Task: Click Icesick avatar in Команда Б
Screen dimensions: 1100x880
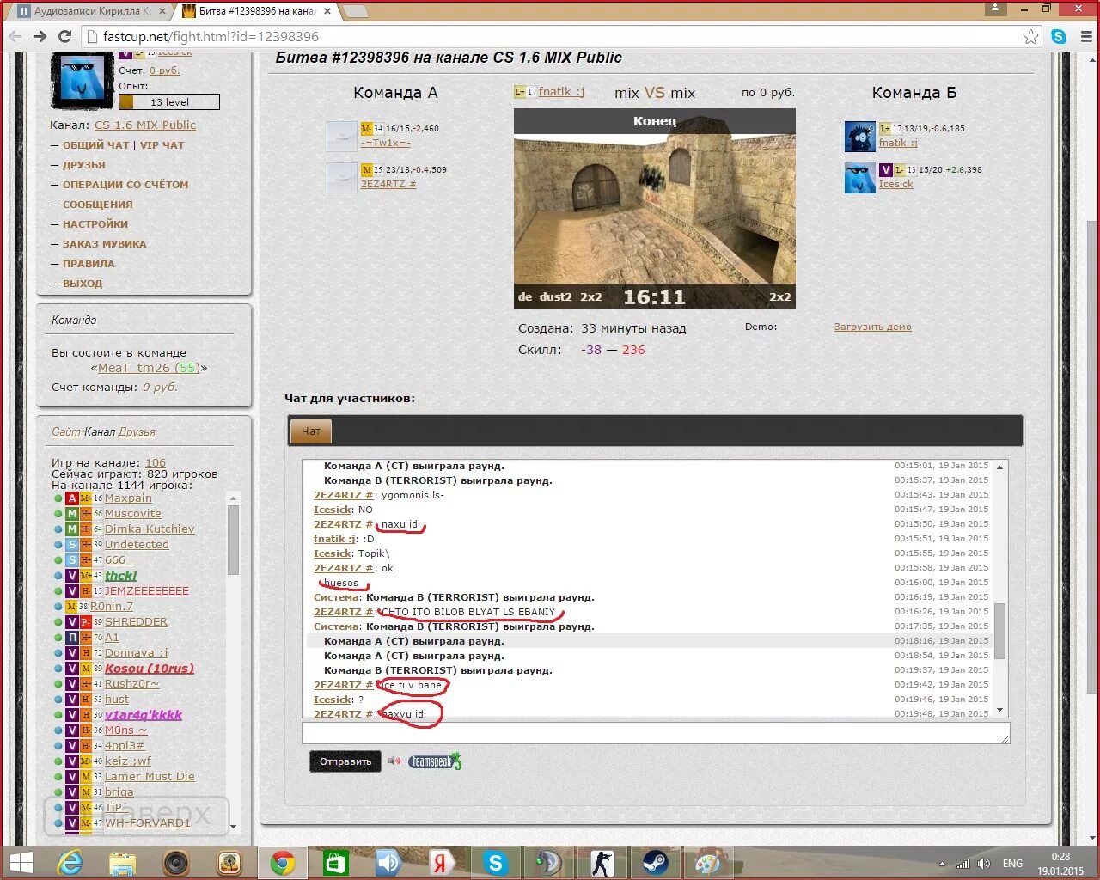Action: click(859, 178)
